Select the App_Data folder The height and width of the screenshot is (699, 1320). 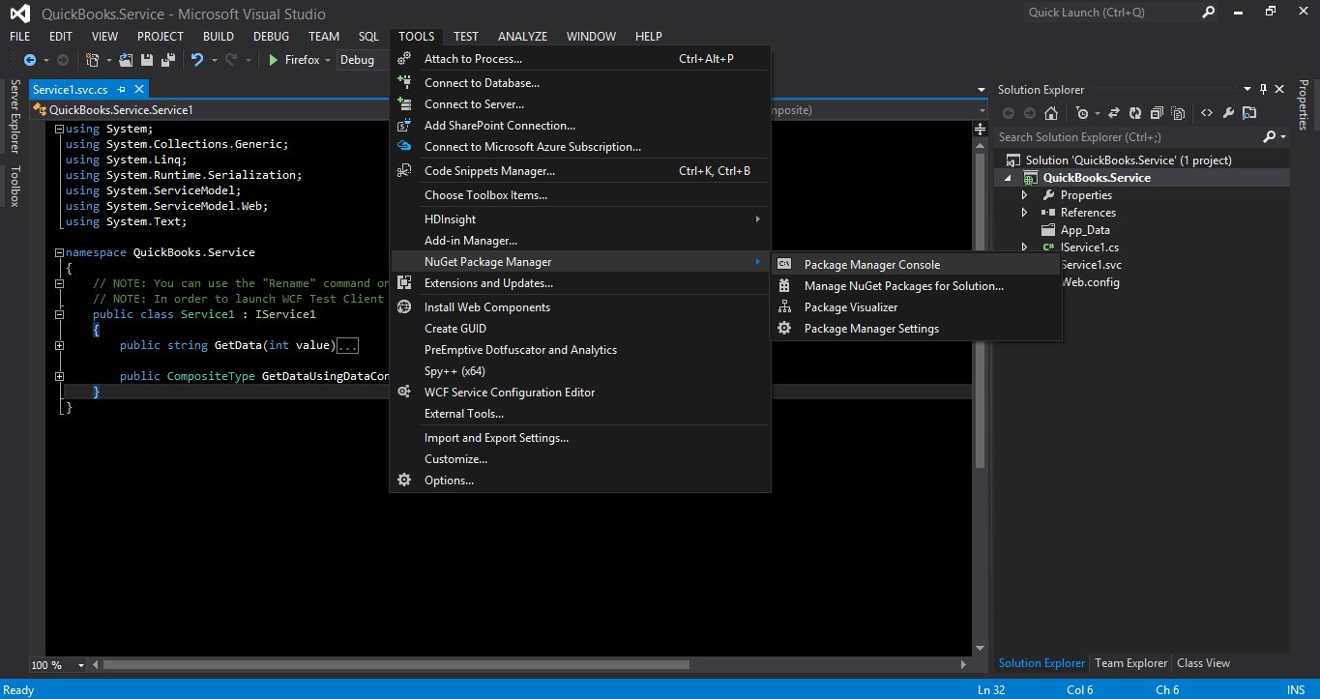1084,230
